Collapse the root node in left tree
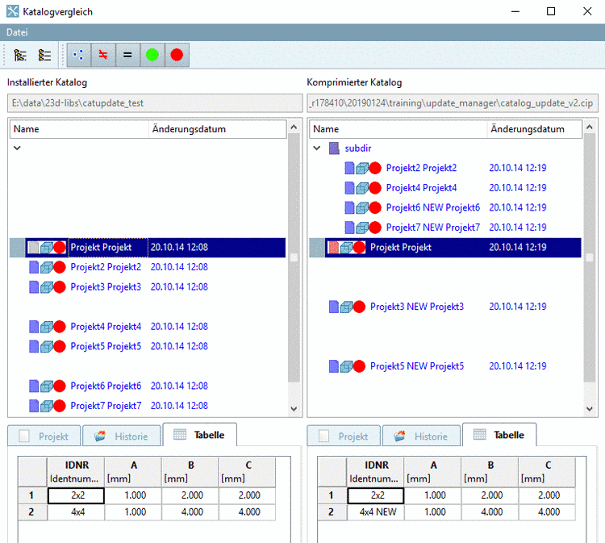 [17, 148]
